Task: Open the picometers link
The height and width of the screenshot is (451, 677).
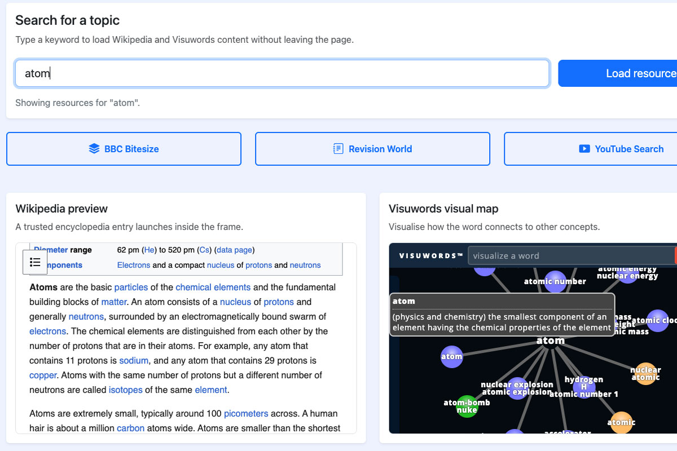Action: pos(246,413)
